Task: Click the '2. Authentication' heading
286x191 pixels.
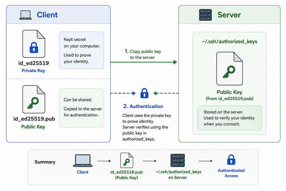Action: 143,106
